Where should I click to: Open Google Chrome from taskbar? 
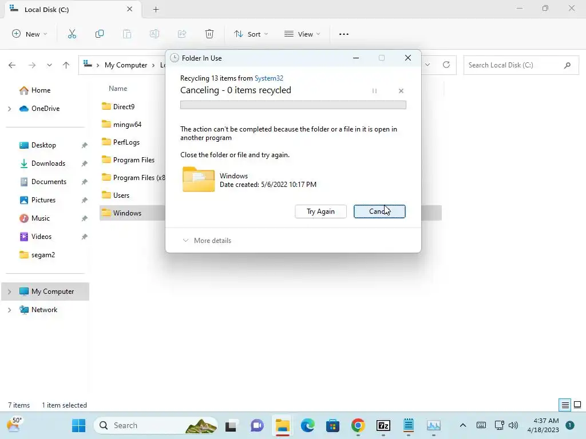[358, 425]
